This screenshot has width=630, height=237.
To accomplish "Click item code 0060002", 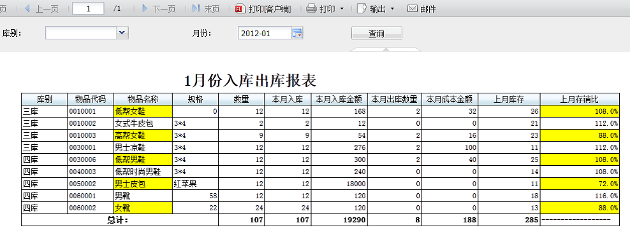I will coord(91,208).
